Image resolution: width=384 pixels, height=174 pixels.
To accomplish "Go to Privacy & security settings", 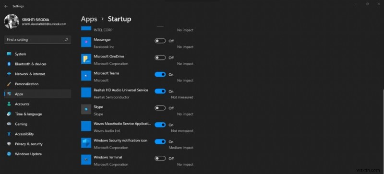I will [37, 144].
